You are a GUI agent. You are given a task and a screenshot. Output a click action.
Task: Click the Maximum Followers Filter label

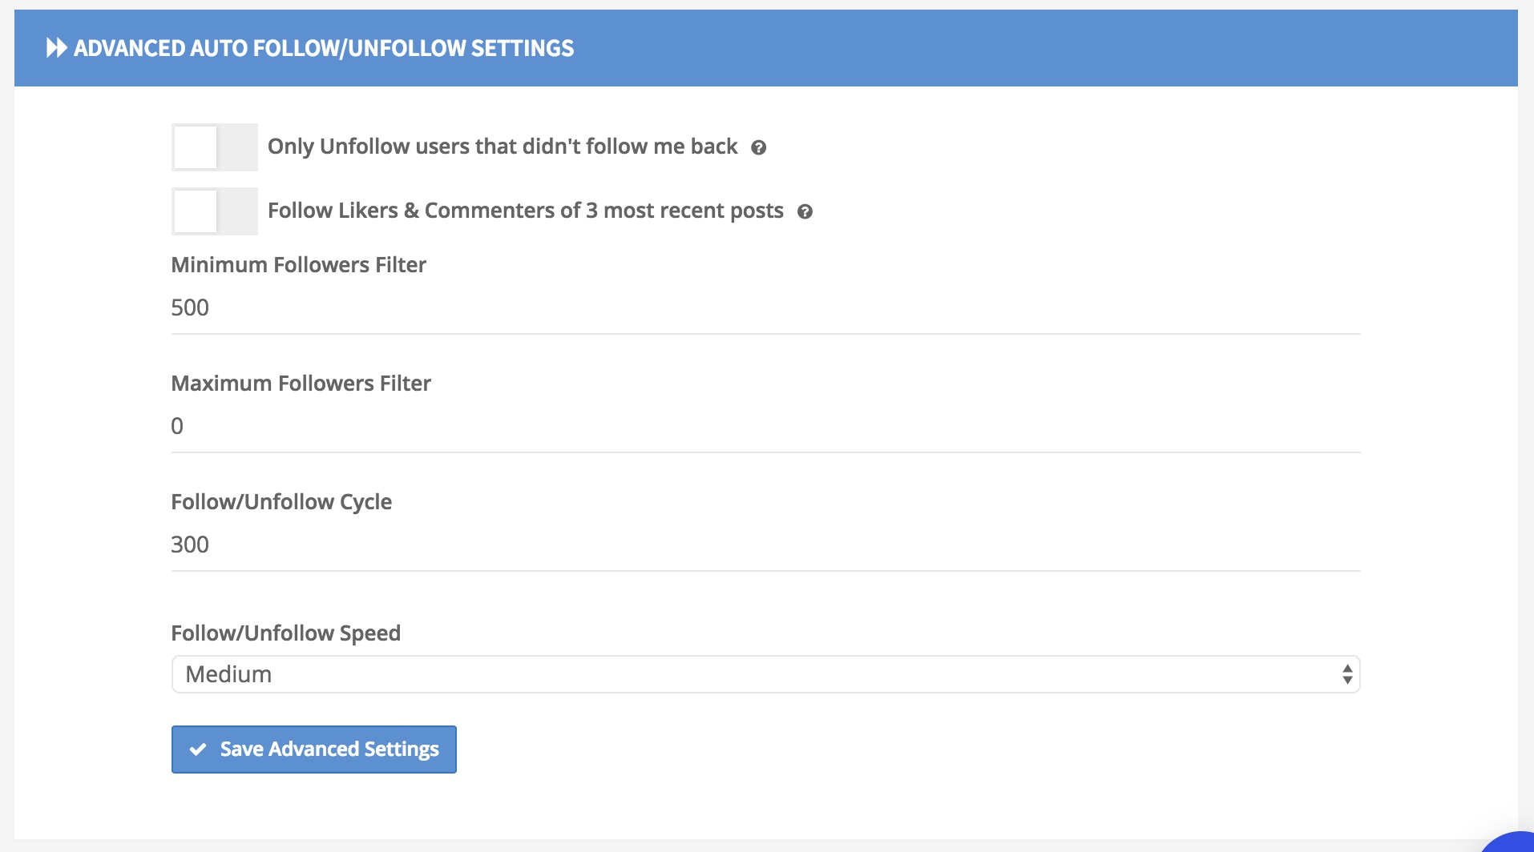pos(301,384)
